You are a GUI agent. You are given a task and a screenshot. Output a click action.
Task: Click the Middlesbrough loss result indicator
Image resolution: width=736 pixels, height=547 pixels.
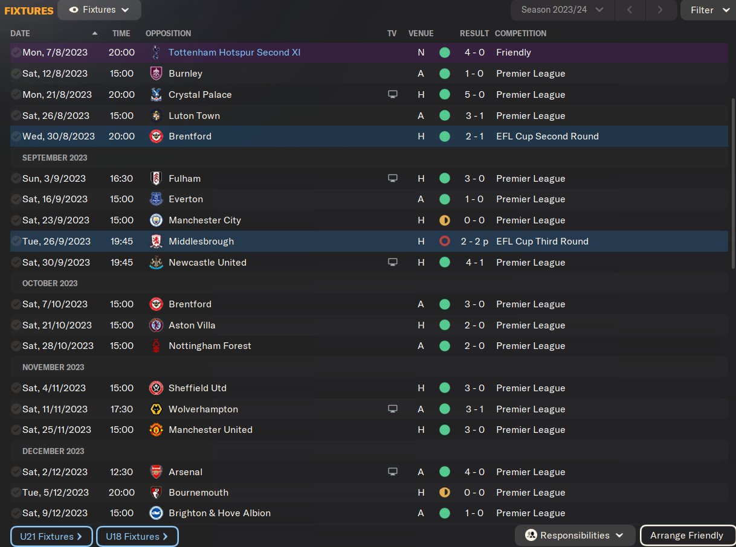click(x=445, y=242)
